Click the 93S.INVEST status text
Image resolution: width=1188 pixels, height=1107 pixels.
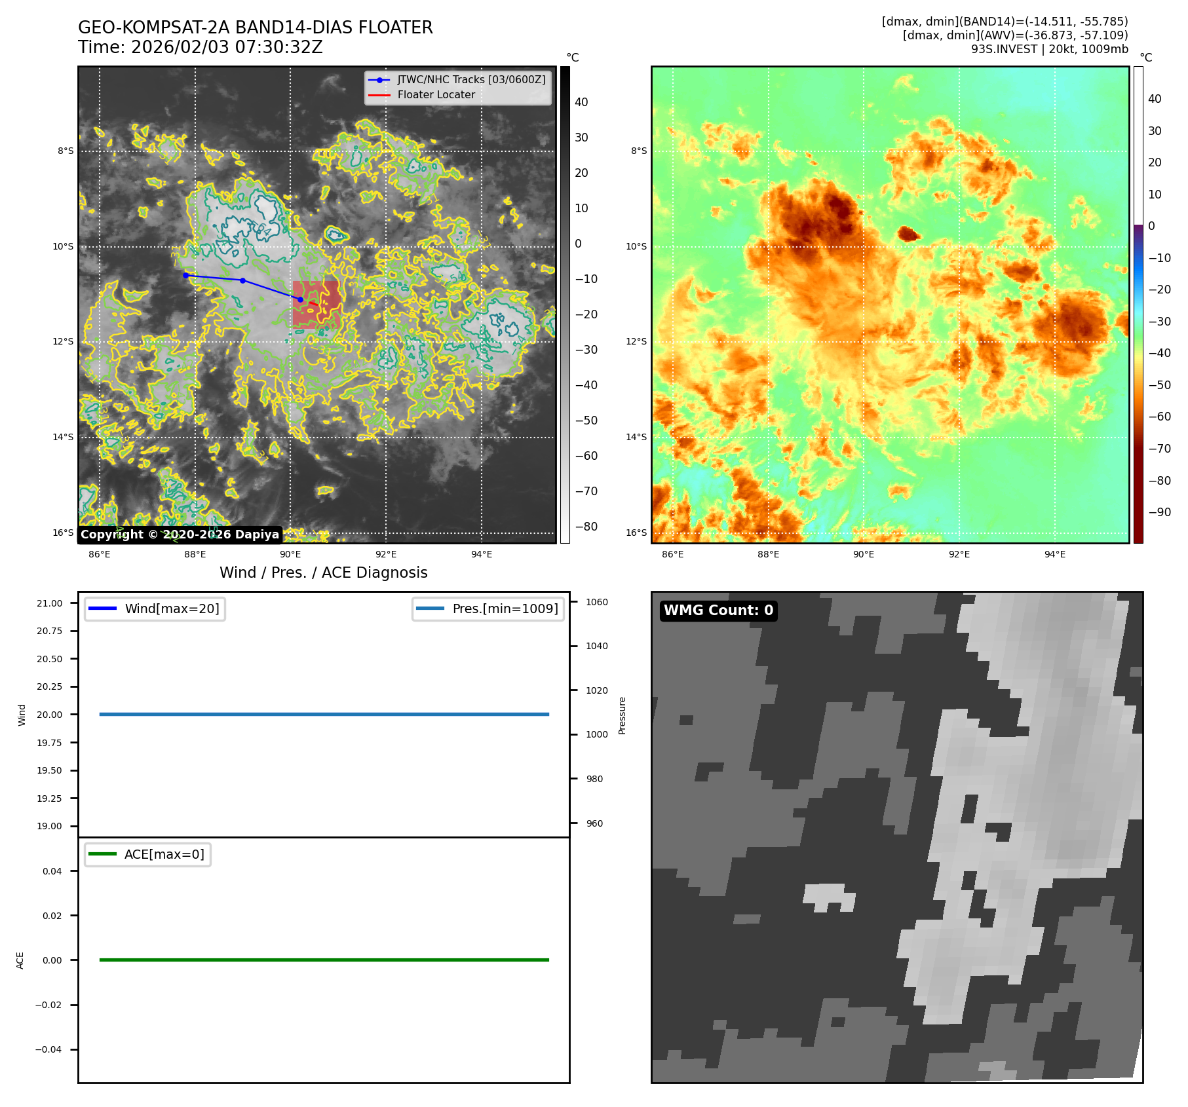click(x=1049, y=49)
